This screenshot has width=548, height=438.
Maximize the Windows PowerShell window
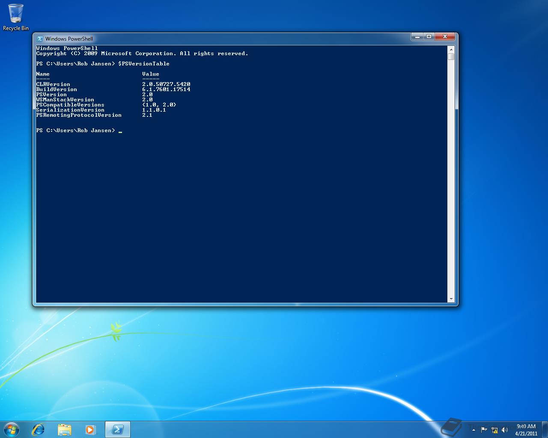429,37
